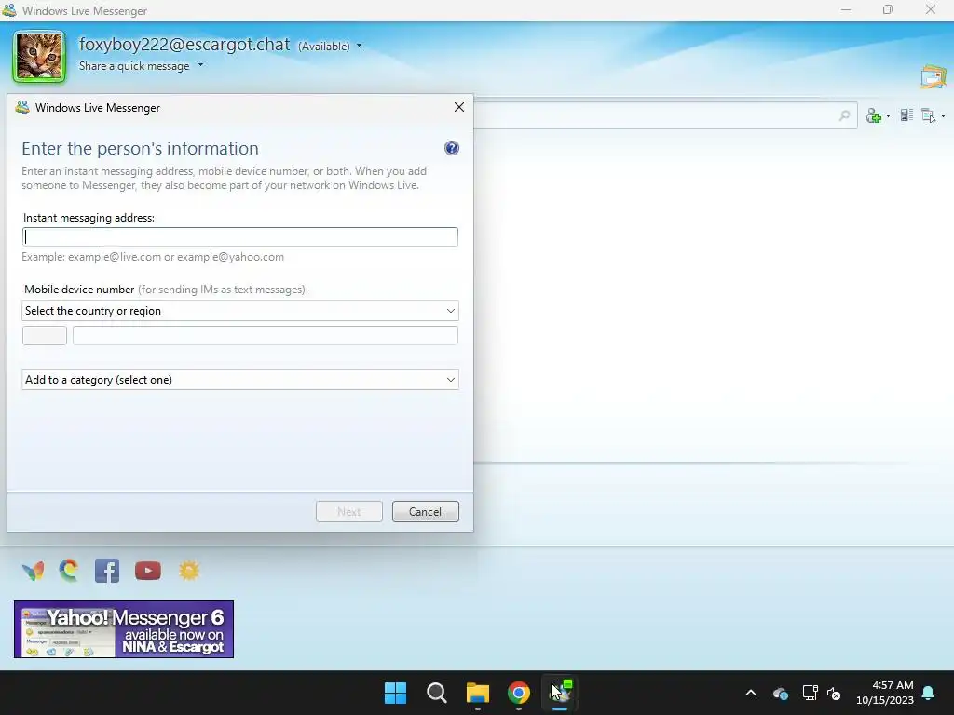Viewport: 954px width, 715px height.
Task: Open the help icon in dialog
Action: click(452, 148)
